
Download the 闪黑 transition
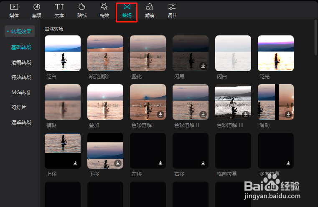point(203,65)
